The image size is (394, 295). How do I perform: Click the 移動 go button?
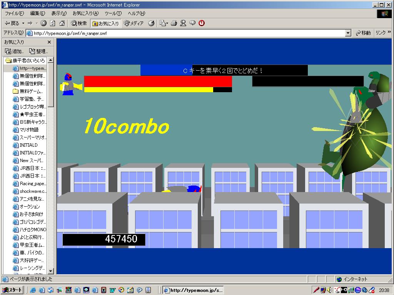coord(363,33)
